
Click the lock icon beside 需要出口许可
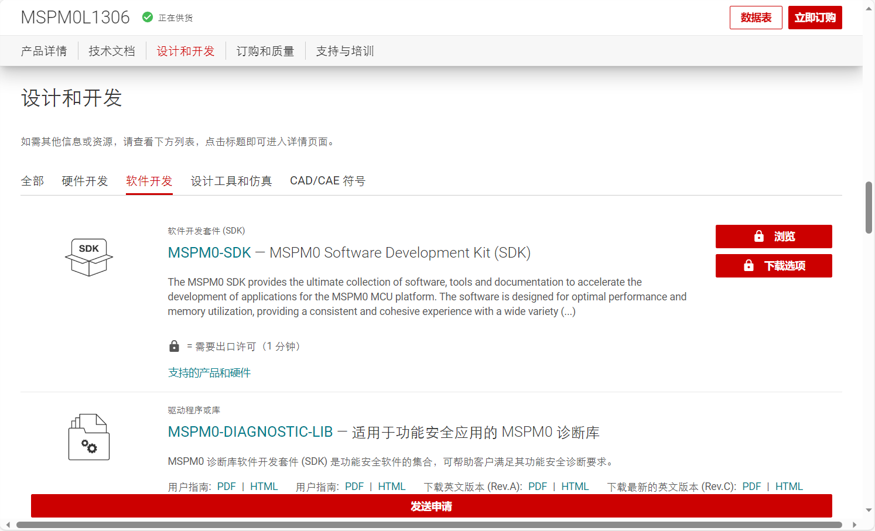click(174, 346)
